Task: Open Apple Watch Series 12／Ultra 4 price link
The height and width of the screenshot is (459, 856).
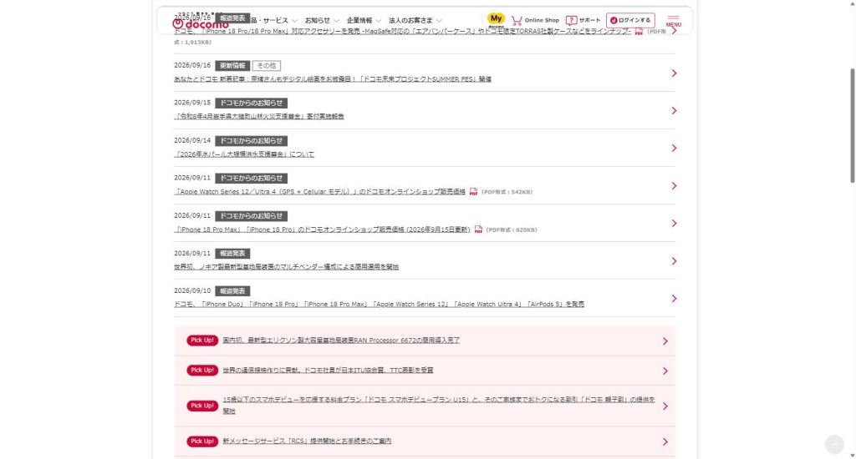Action: pyautogui.click(x=320, y=192)
